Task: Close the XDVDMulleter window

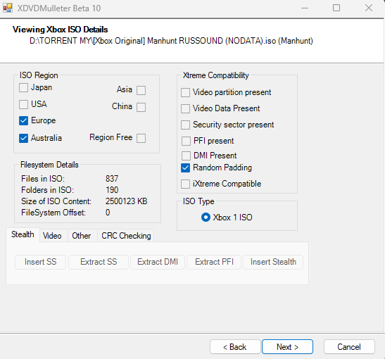Action: pyautogui.click(x=369, y=8)
